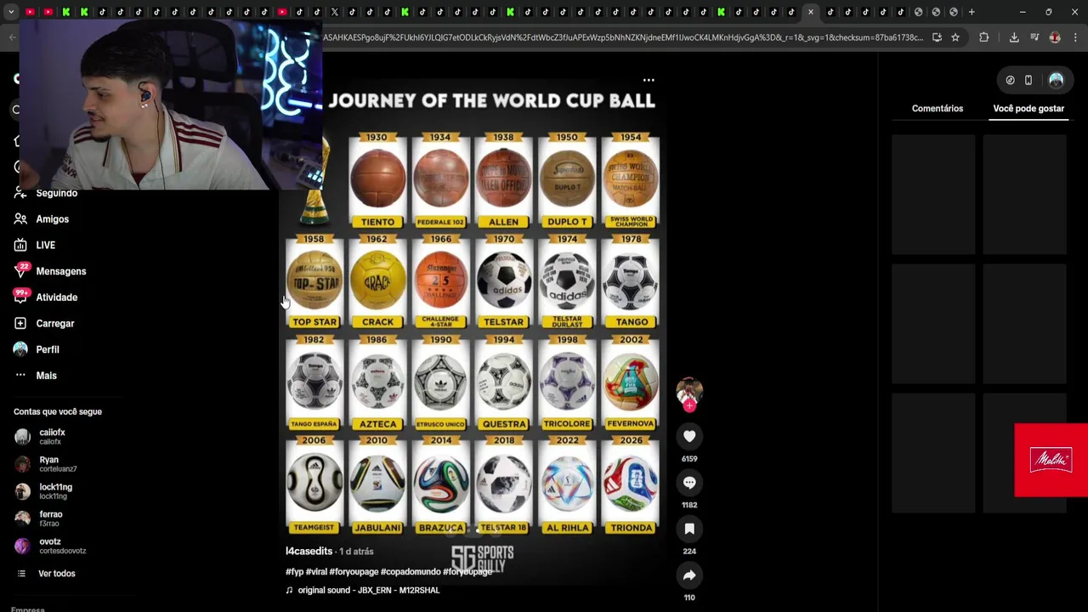
Task: Open the Amigos friends icon in sidebar
Action: coord(20,219)
